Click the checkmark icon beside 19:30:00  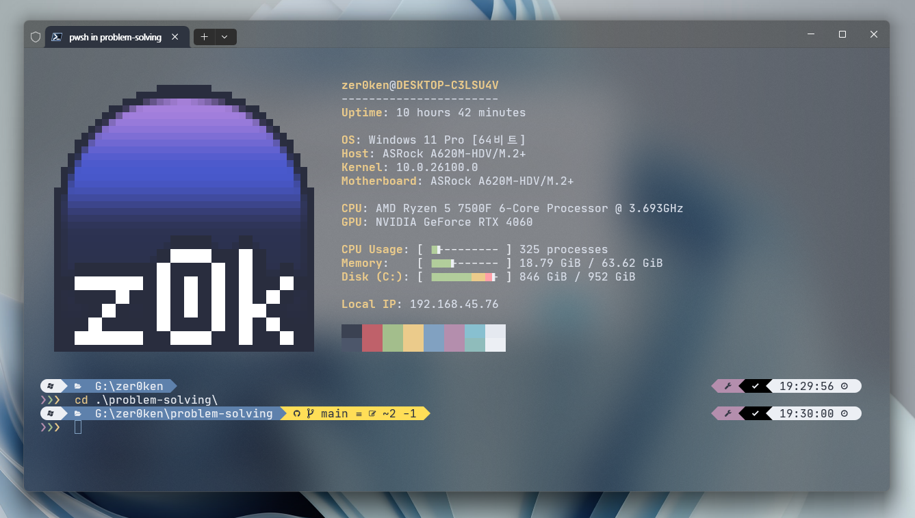coord(756,413)
